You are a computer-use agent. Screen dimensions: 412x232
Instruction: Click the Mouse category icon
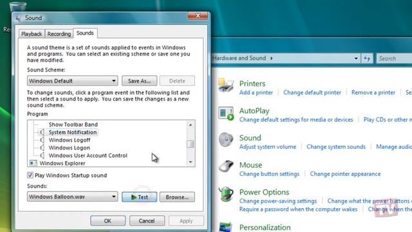(226, 166)
